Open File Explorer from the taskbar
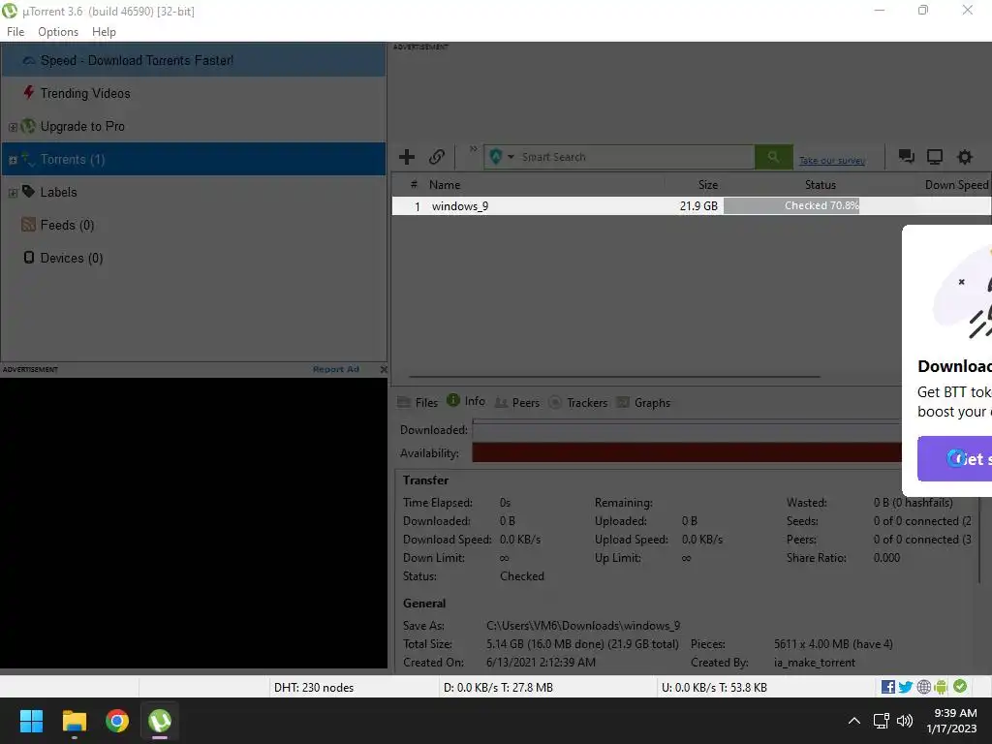992x744 pixels. pyautogui.click(x=74, y=721)
